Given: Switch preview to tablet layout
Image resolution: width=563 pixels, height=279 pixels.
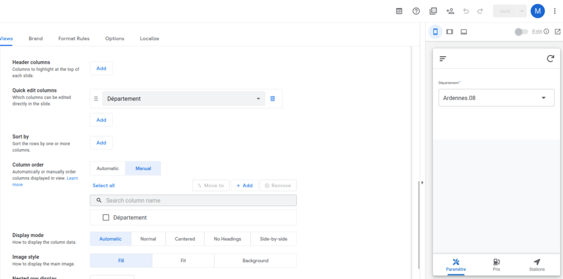Looking at the screenshot, I should coord(450,31).
